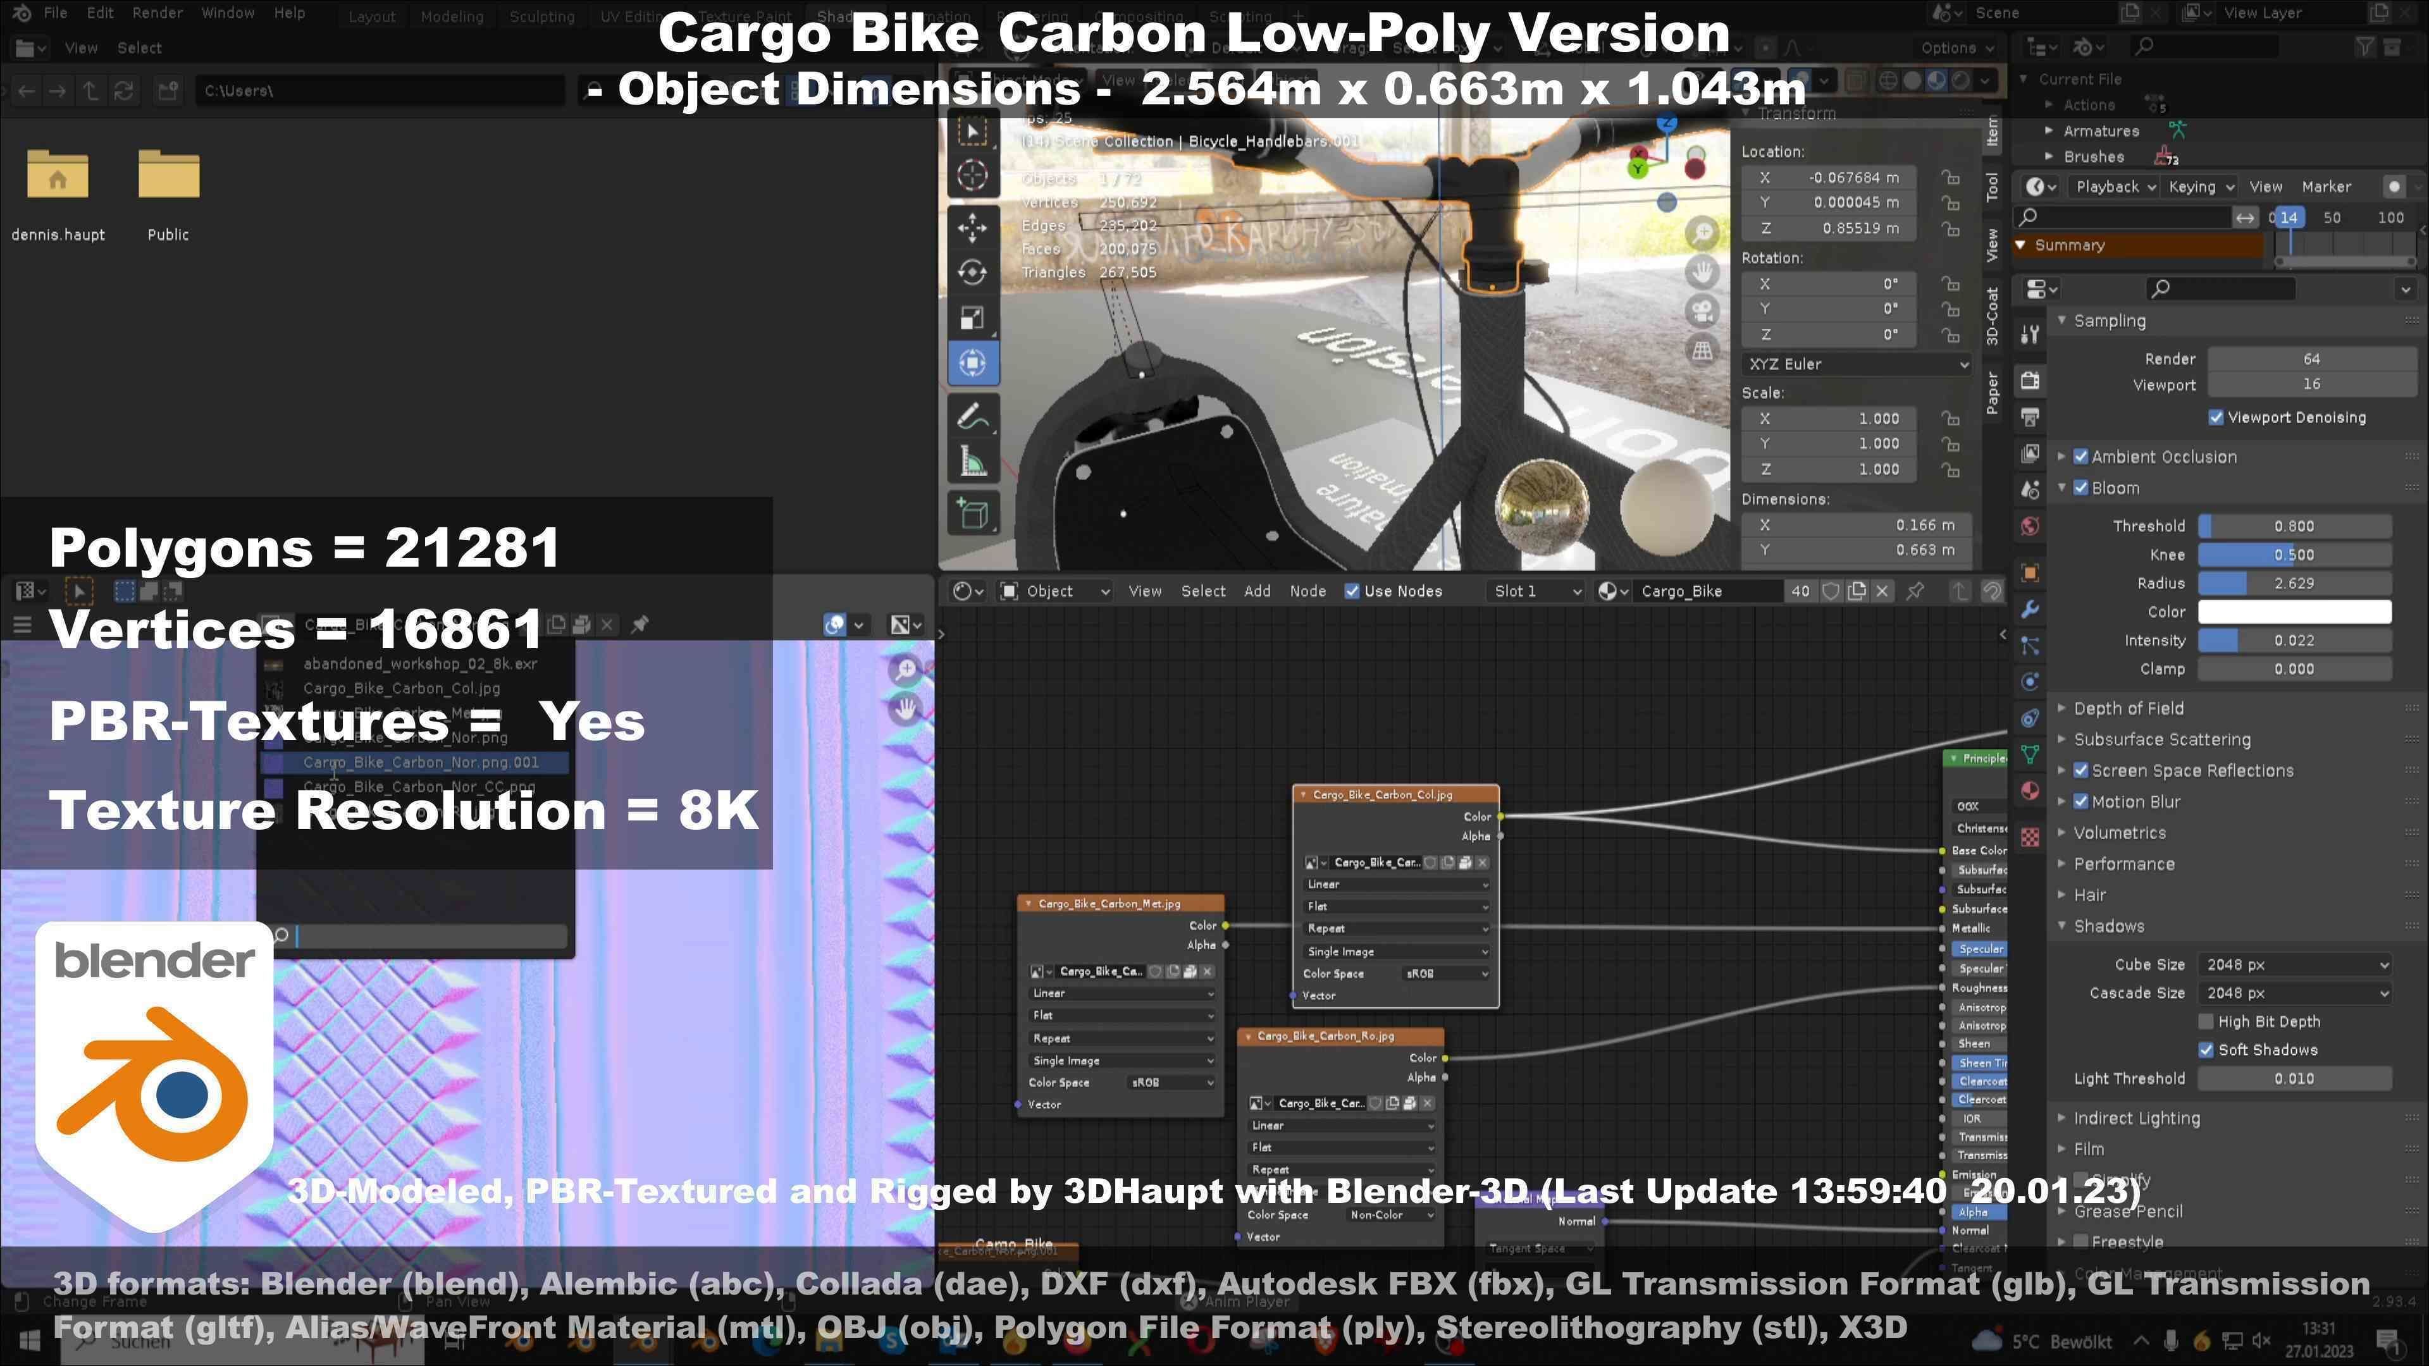Select the Scale tool in the viewport
2429x1366 pixels.
tap(972, 317)
